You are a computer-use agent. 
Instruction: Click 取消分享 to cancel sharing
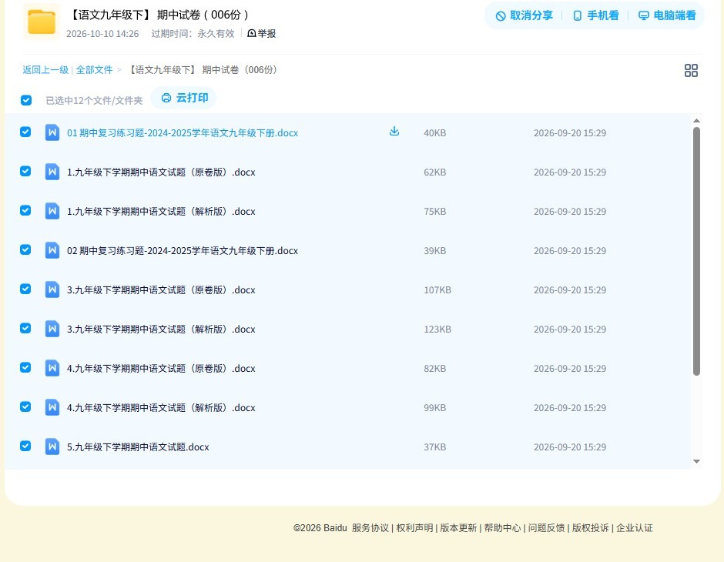[524, 15]
